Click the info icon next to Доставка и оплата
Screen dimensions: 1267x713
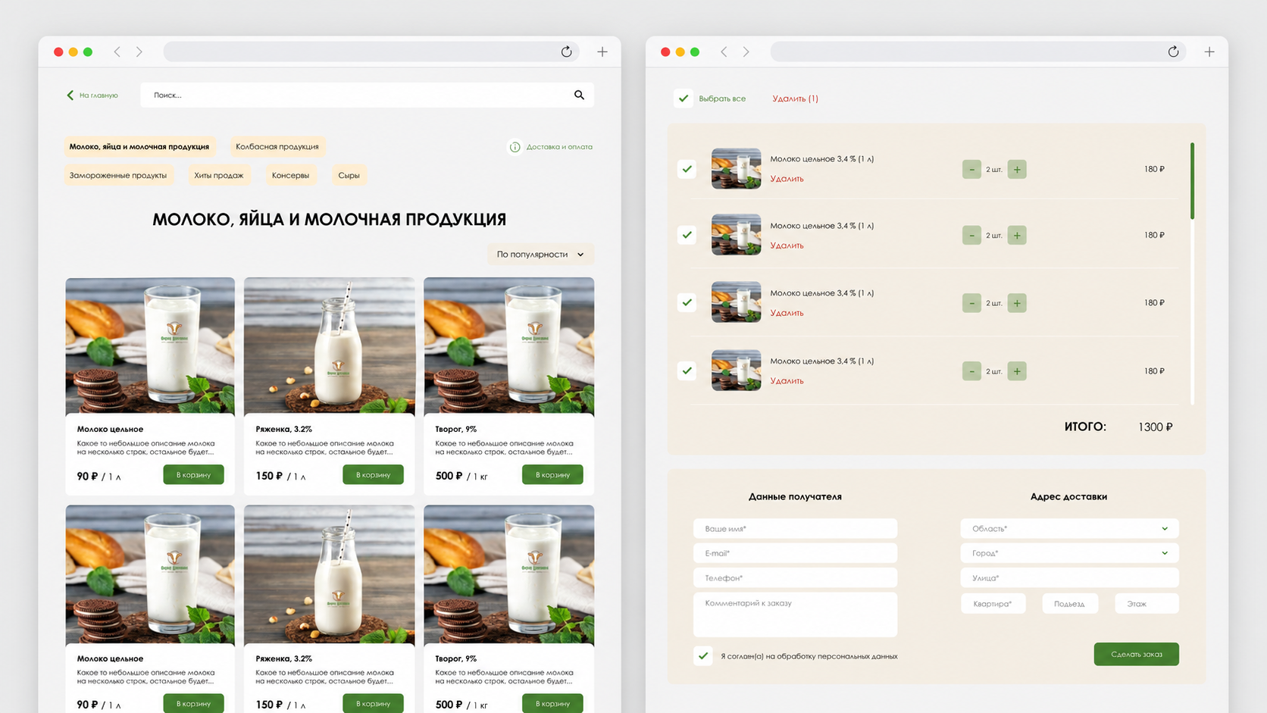pos(515,147)
